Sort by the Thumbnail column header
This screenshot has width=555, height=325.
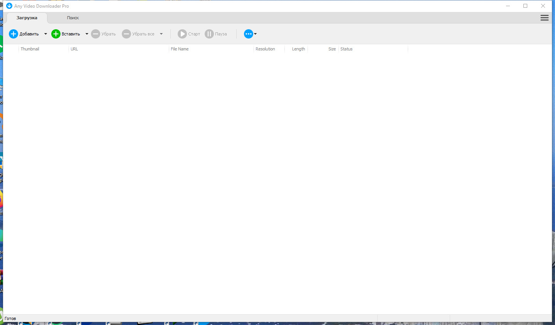tap(44, 49)
